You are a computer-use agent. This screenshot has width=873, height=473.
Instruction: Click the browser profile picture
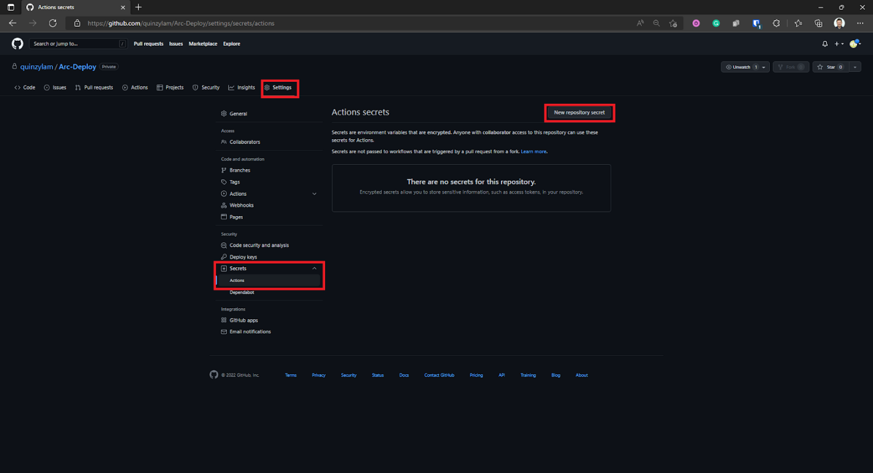pyautogui.click(x=839, y=23)
